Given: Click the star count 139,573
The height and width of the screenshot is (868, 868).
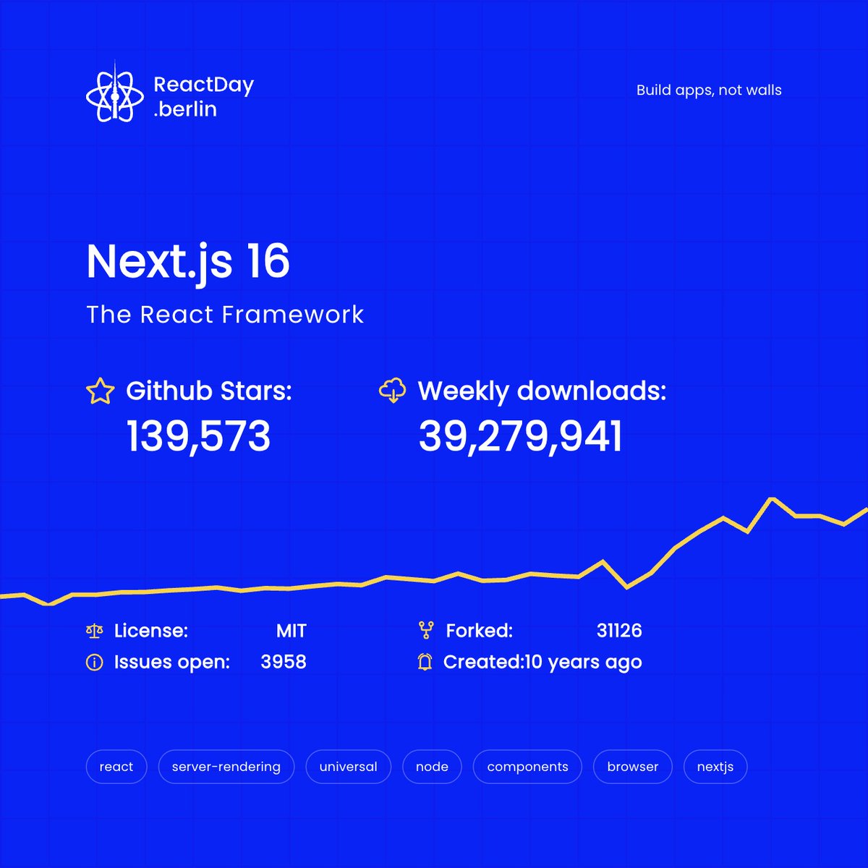Looking at the screenshot, I should tap(199, 437).
